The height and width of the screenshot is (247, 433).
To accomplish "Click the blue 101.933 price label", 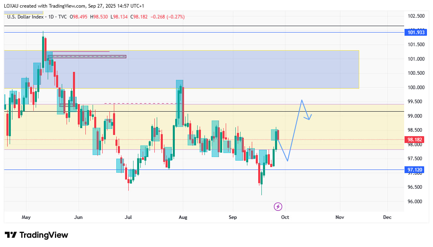I will 414,32.
